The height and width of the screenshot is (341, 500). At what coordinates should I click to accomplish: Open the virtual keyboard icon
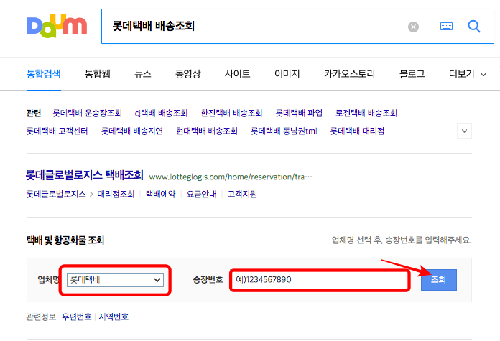[x=446, y=26]
